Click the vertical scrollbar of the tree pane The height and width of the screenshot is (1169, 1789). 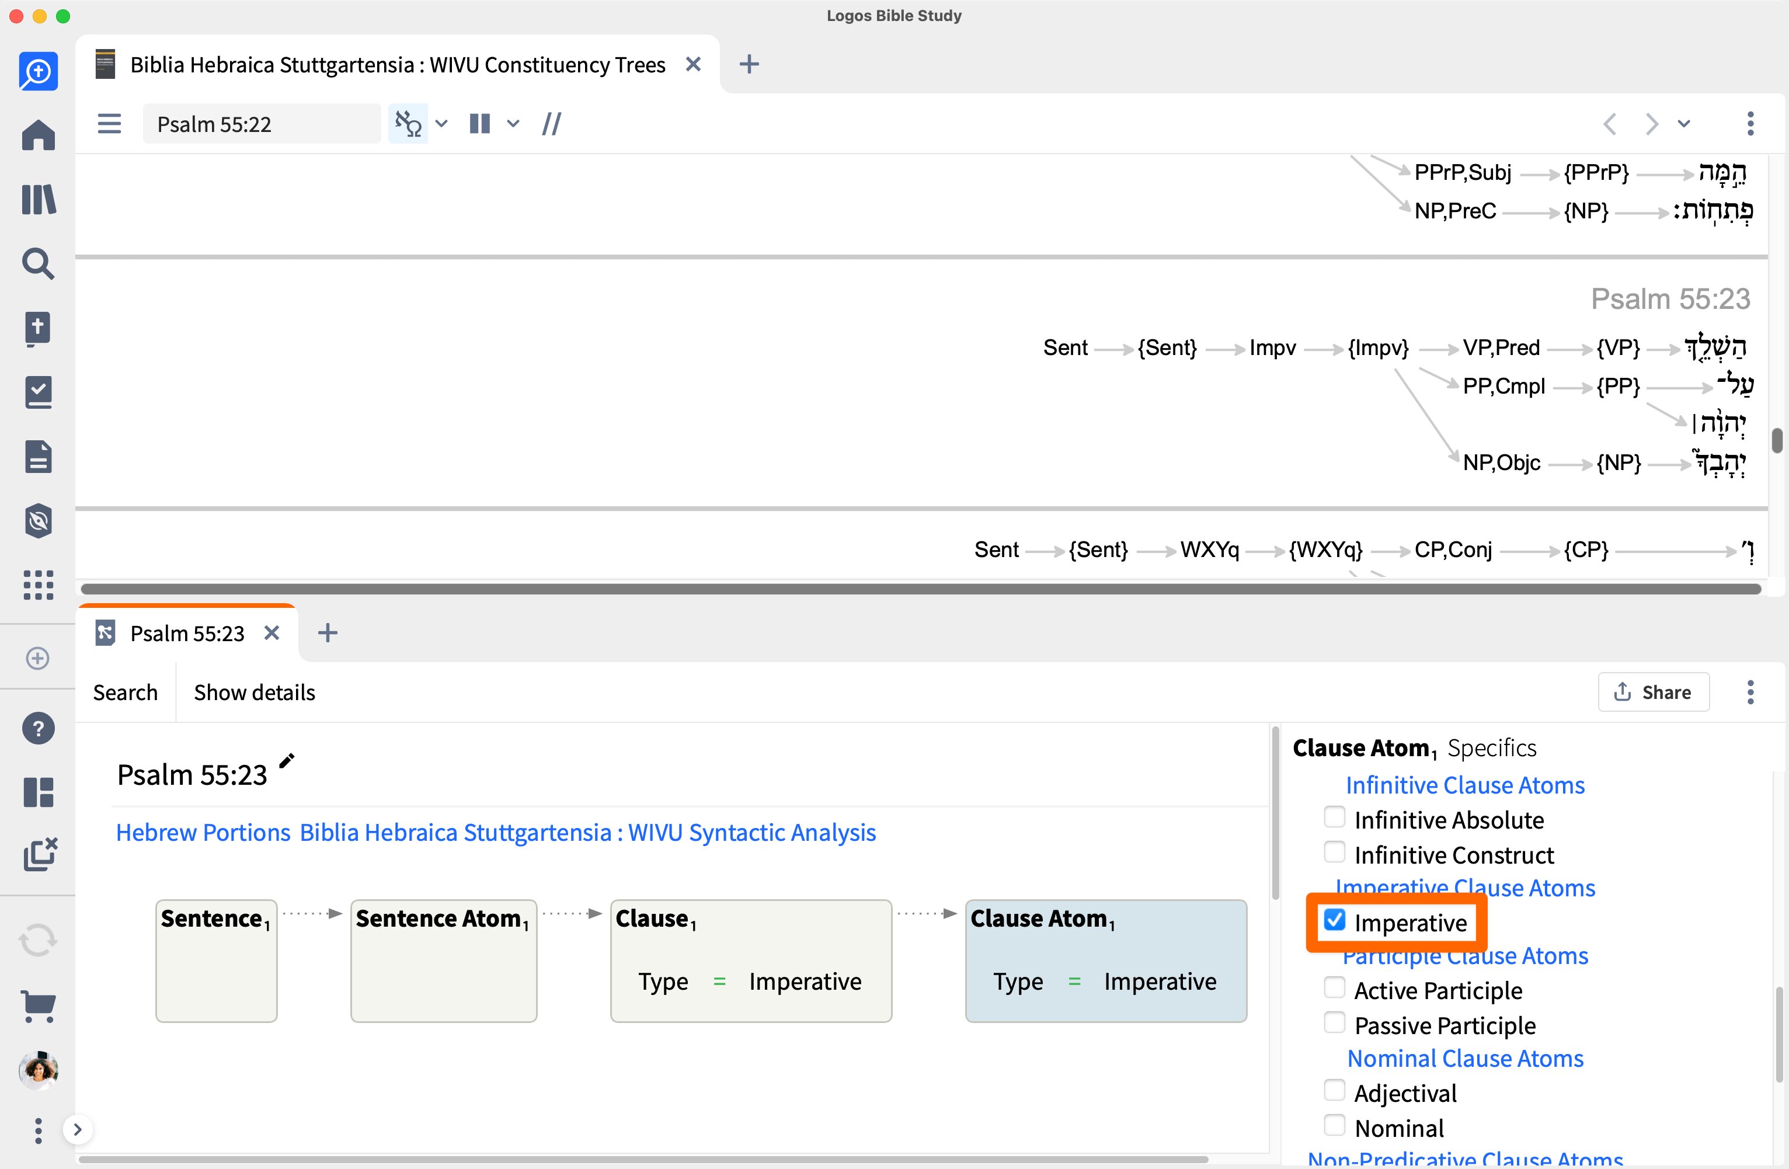pyautogui.click(x=1777, y=440)
